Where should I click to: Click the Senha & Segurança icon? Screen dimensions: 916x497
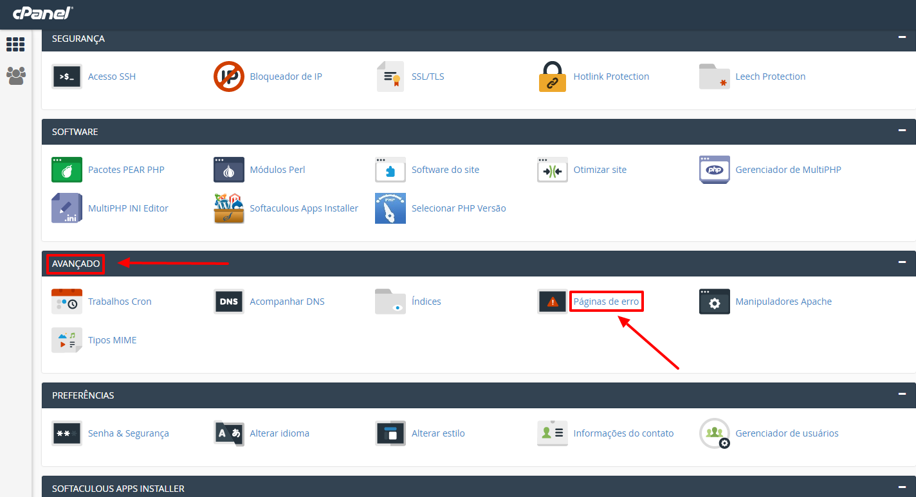67,433
